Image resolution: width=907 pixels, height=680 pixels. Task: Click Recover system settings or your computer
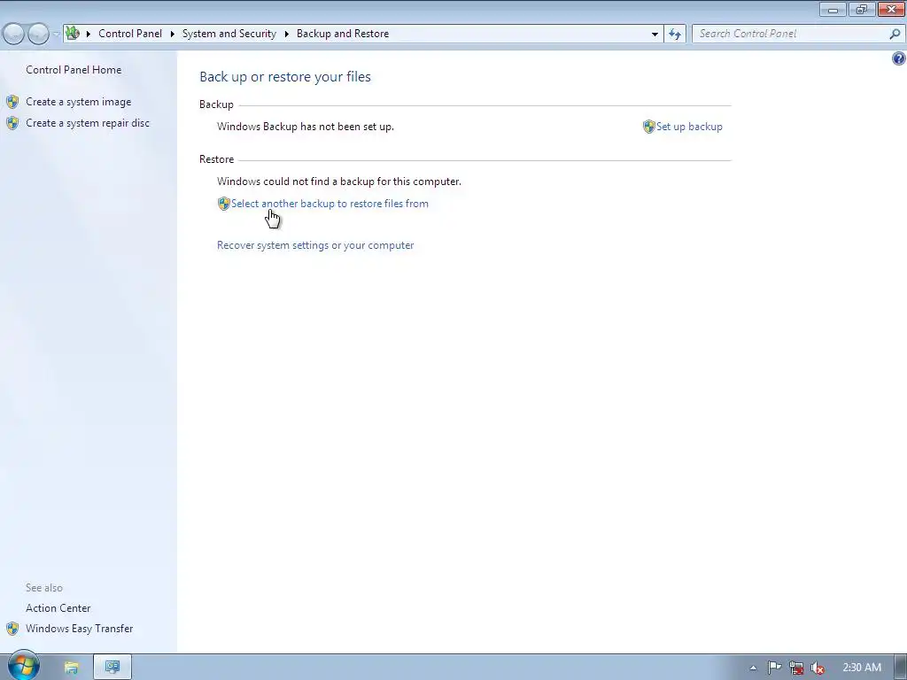pos(315,245)
